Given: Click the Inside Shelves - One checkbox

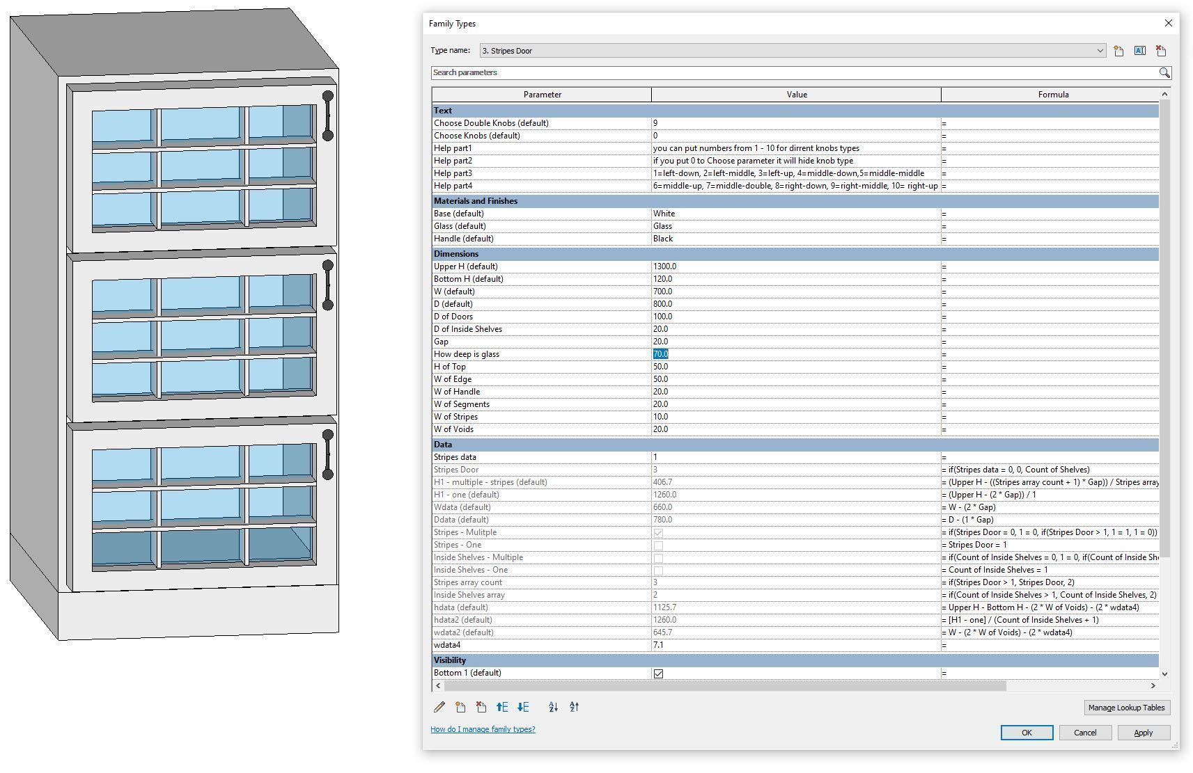Looking at the screenshot, I should tap(658, 571).
